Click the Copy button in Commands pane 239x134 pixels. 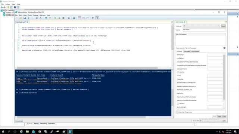click(224, 117)
